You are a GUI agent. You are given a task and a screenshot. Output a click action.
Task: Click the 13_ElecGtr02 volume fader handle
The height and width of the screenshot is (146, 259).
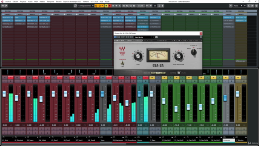176,109
